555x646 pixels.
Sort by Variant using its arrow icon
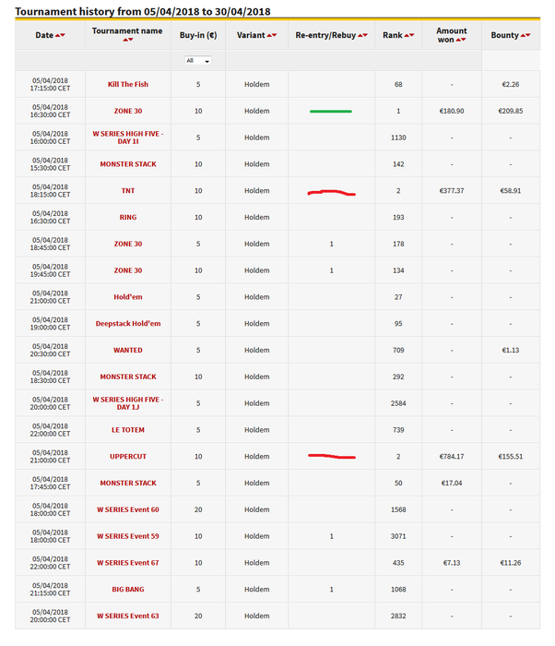pos(272,35)
